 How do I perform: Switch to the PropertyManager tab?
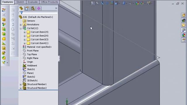tap(27, 8)
